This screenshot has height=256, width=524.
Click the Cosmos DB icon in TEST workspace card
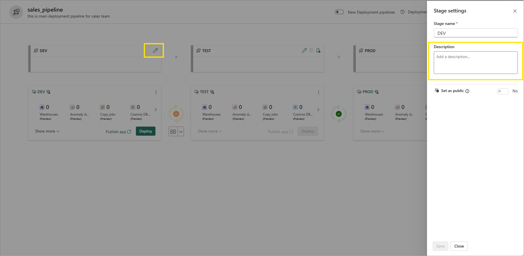[x=295, y=107]
